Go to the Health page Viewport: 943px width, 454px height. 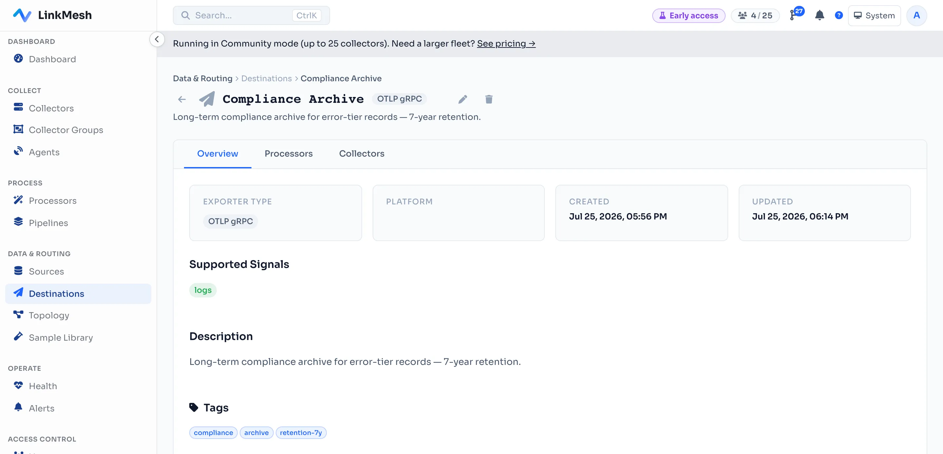click(x=78, y=386)
